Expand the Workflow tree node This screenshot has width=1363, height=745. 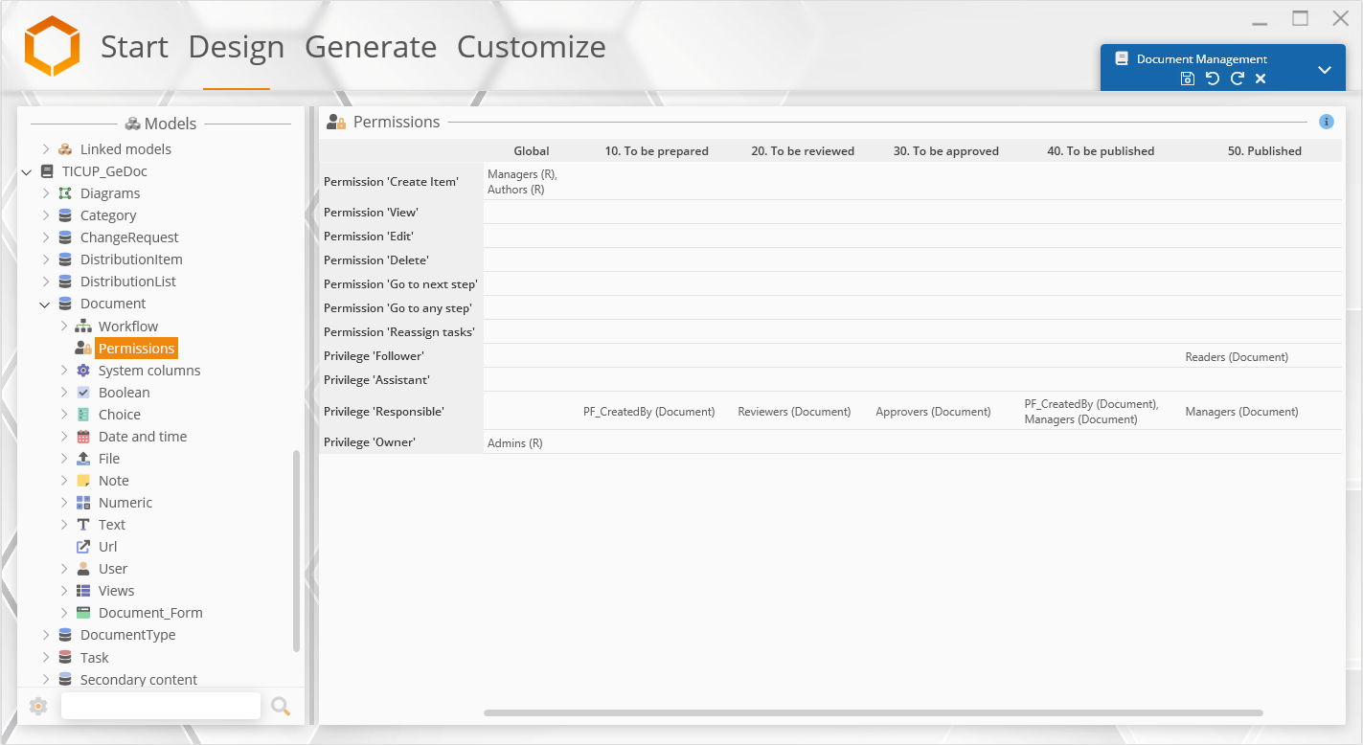(64, 327)
